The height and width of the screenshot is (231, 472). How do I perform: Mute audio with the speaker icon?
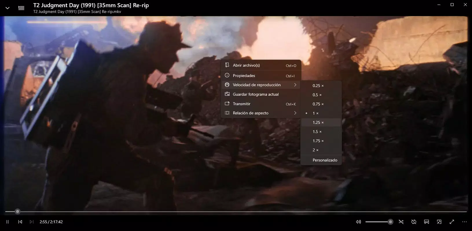tap(358, 222)
